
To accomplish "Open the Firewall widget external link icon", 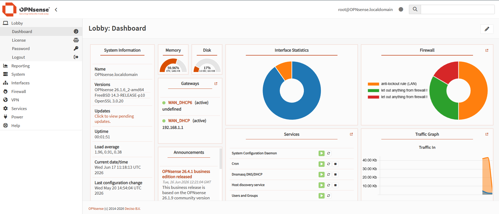I will pyautogui.click(x=487, y=50).
